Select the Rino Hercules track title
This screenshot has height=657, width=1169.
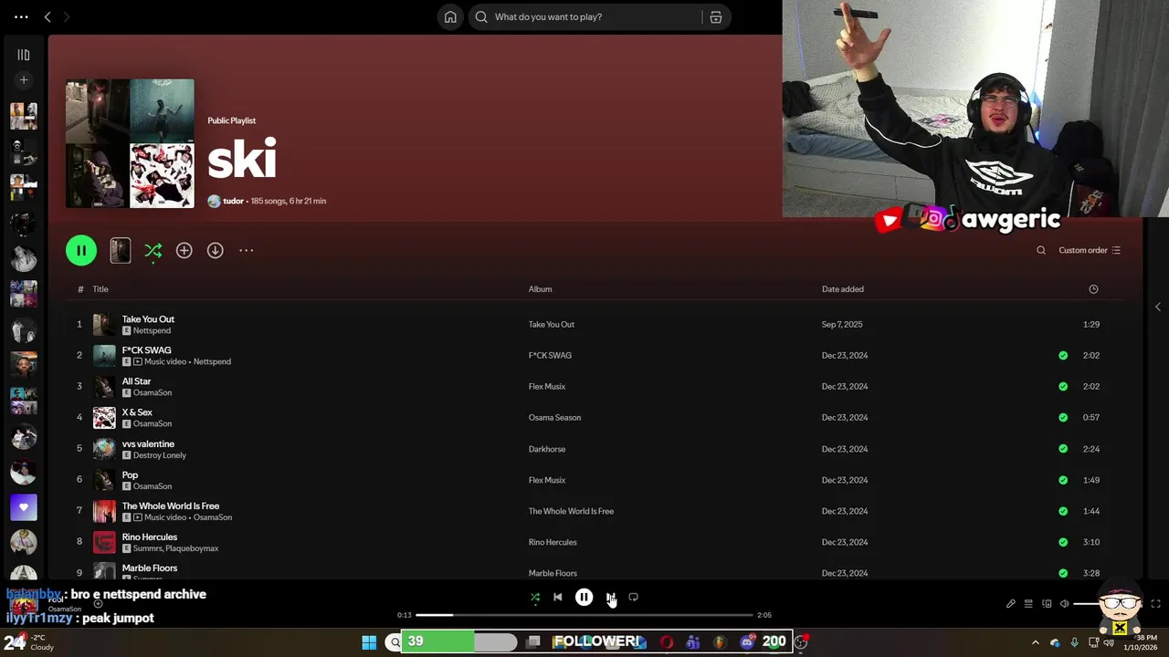pos(150,537)
